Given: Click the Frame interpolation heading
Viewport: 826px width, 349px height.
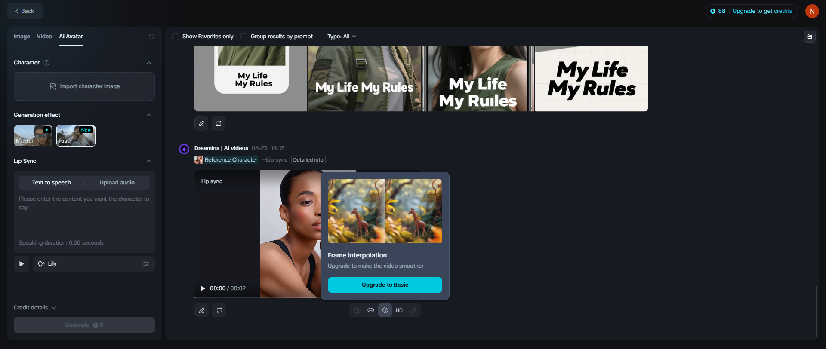Looking at the screenshot, I should (357, 255).
